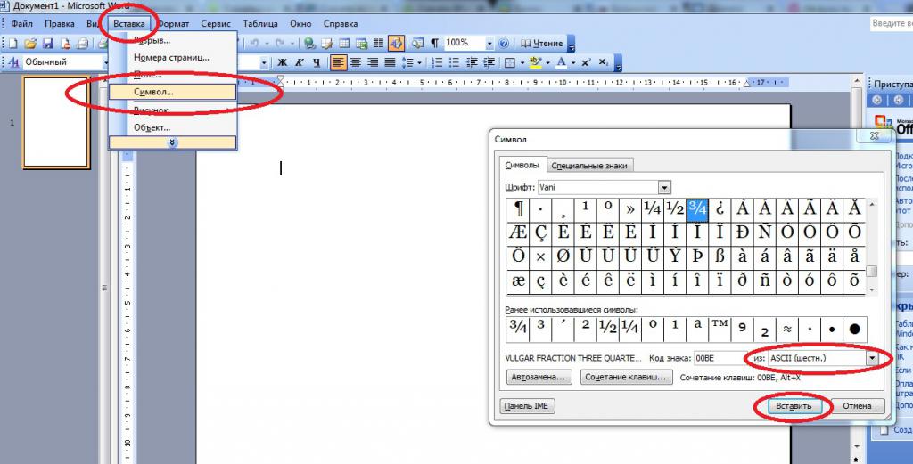
Task: Open the Таблица menu
Action: pos(260,24)
